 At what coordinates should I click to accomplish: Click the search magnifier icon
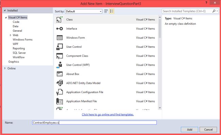pos(214,11)
